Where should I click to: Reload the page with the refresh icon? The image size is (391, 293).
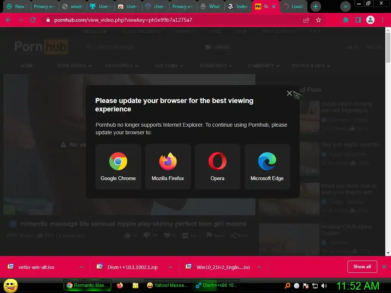click(x=33, y=20)
